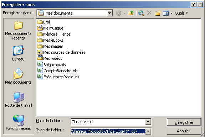Select the 'Mes eBooks' name text
This screenshot has width=205, height=137.
click(x=53, y=40)
